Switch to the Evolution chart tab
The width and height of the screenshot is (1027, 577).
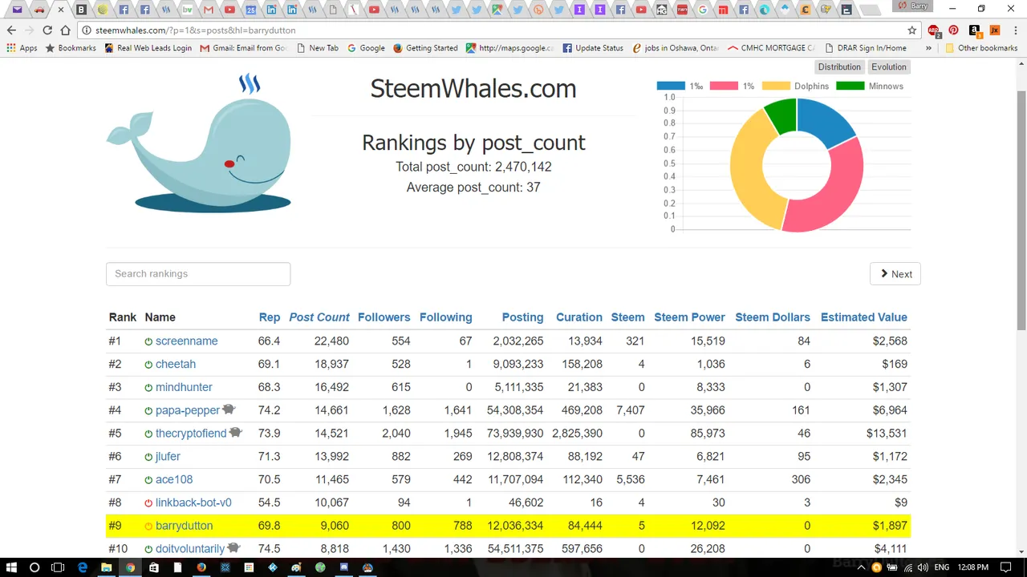tap(889, 67)
